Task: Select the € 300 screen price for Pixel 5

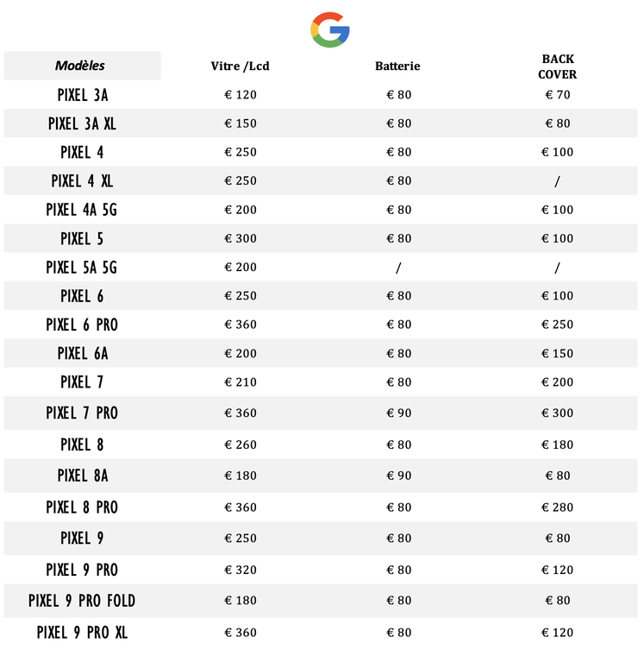Action: [x=241, y=238]
